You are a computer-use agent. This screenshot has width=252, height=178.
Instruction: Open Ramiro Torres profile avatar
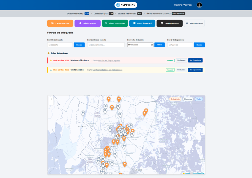tap(199, 5)
